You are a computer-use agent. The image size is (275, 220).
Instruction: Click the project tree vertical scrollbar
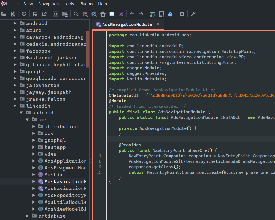click(x=87, y=50)
